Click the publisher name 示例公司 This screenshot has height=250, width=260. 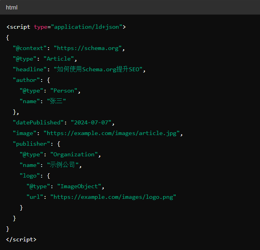coord(64,165)
